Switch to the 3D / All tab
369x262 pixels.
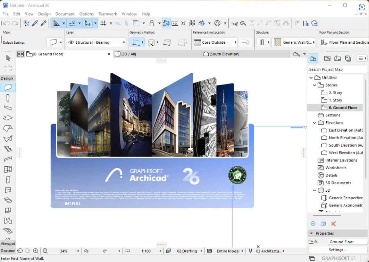[157, 54]
